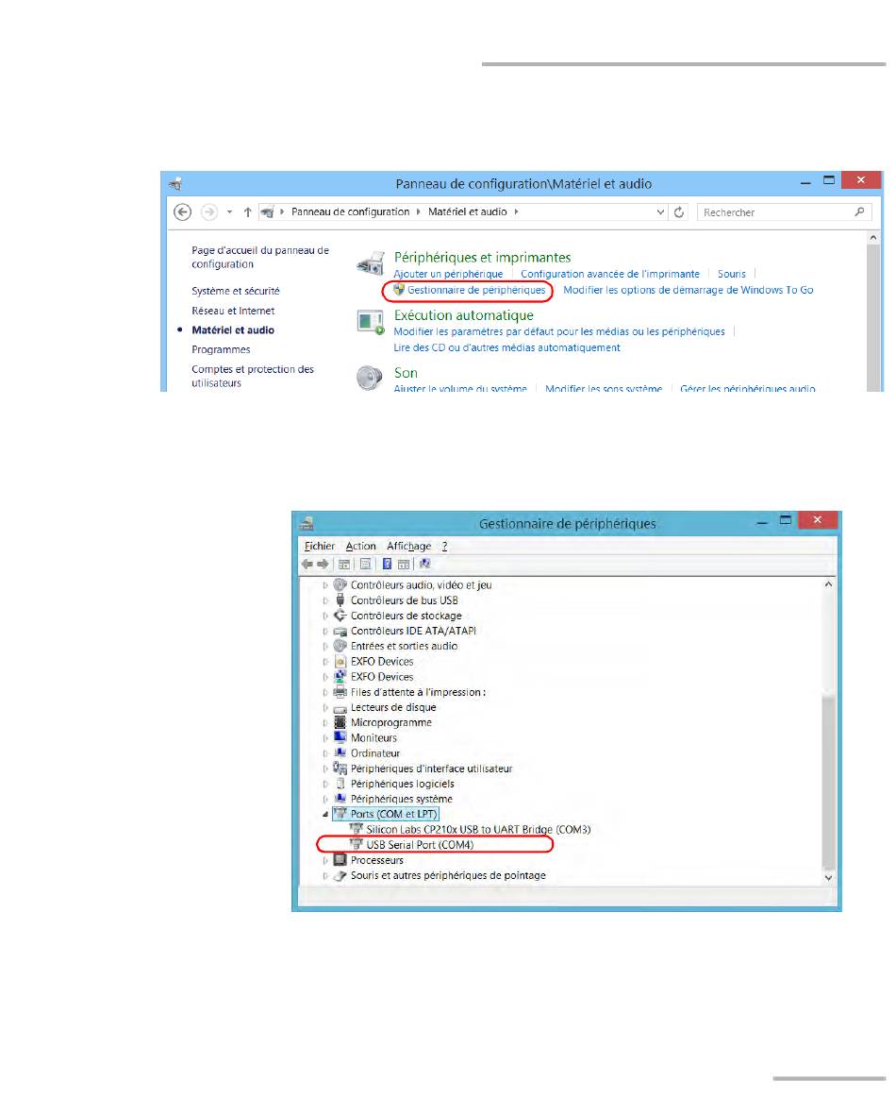896x1115 pixels.
Task: Click the Rechercher search field
Action: coord(773,212)
